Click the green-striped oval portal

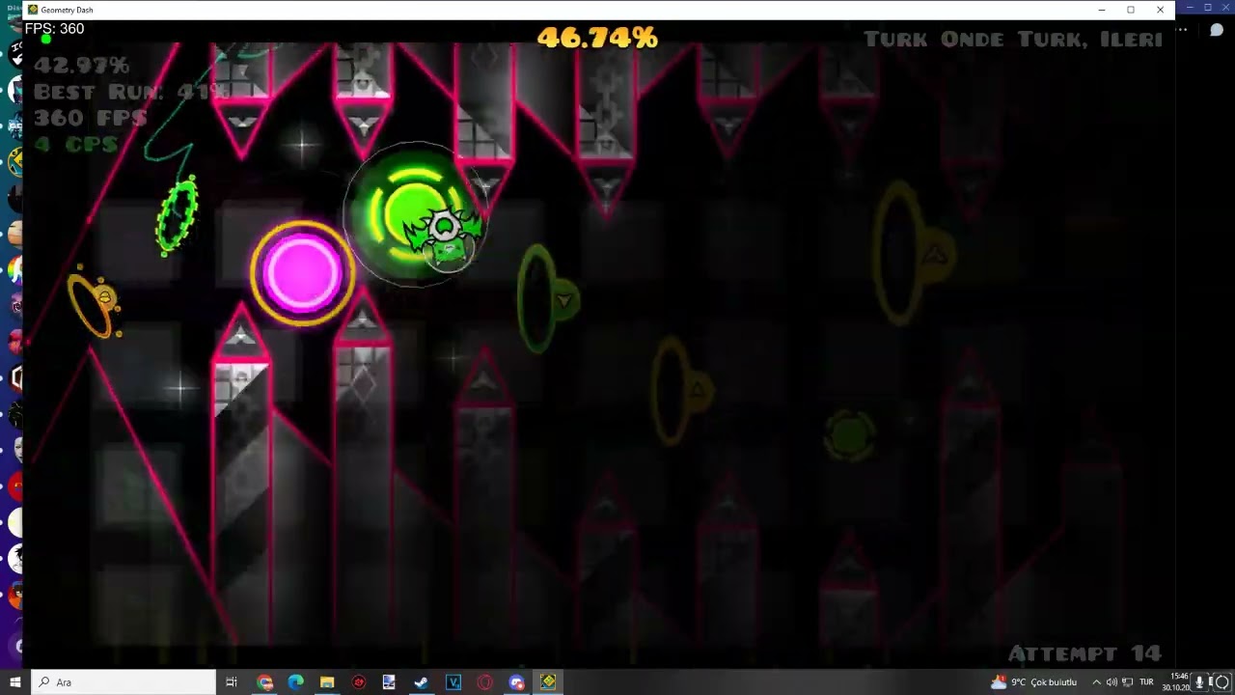[178, 214]
